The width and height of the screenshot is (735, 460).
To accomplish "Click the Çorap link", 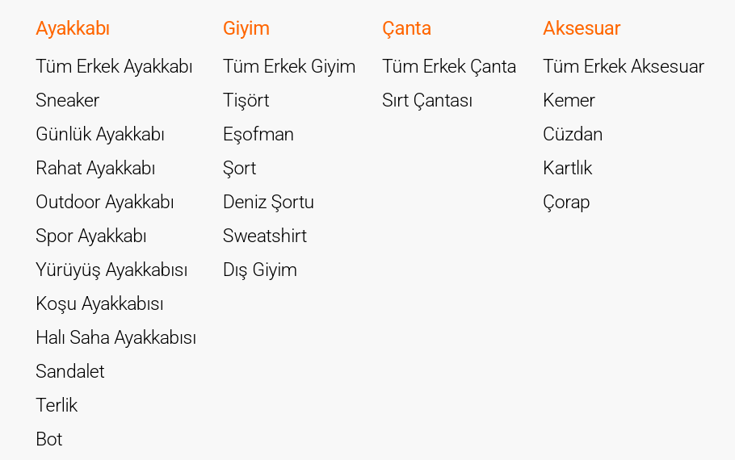I will click(566, 202).
